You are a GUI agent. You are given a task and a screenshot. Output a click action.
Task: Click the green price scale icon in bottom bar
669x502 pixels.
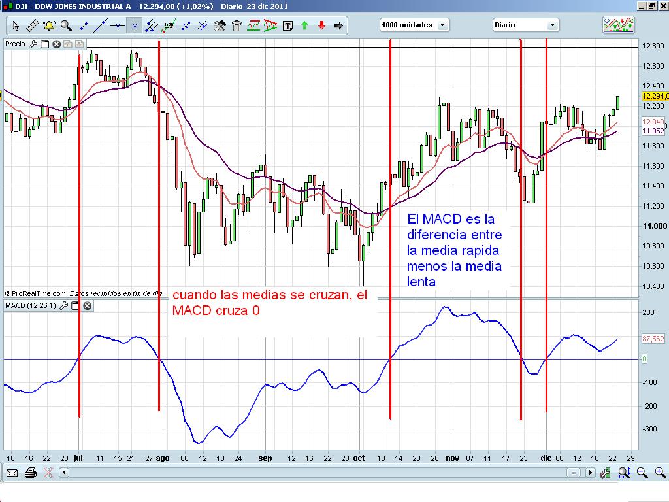(x=606, y=473)
